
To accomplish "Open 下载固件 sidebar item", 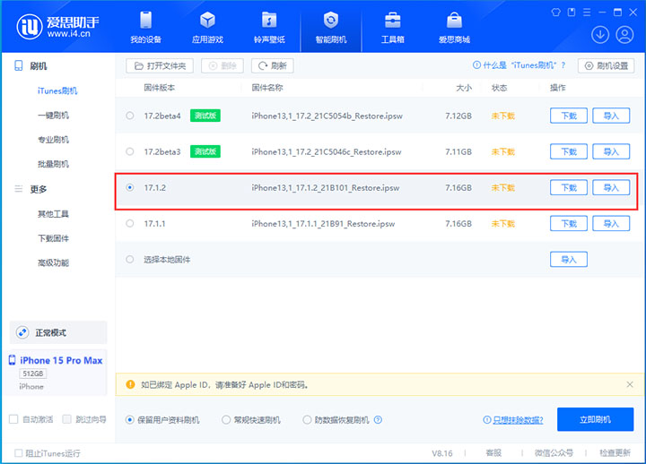I will pyautogui.click(x=53, y=238).
